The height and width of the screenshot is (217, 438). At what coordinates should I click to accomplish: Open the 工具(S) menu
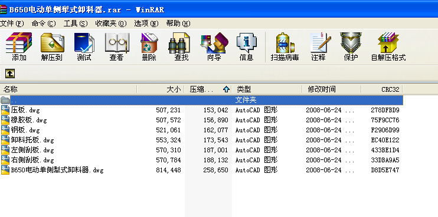[76, 24]
